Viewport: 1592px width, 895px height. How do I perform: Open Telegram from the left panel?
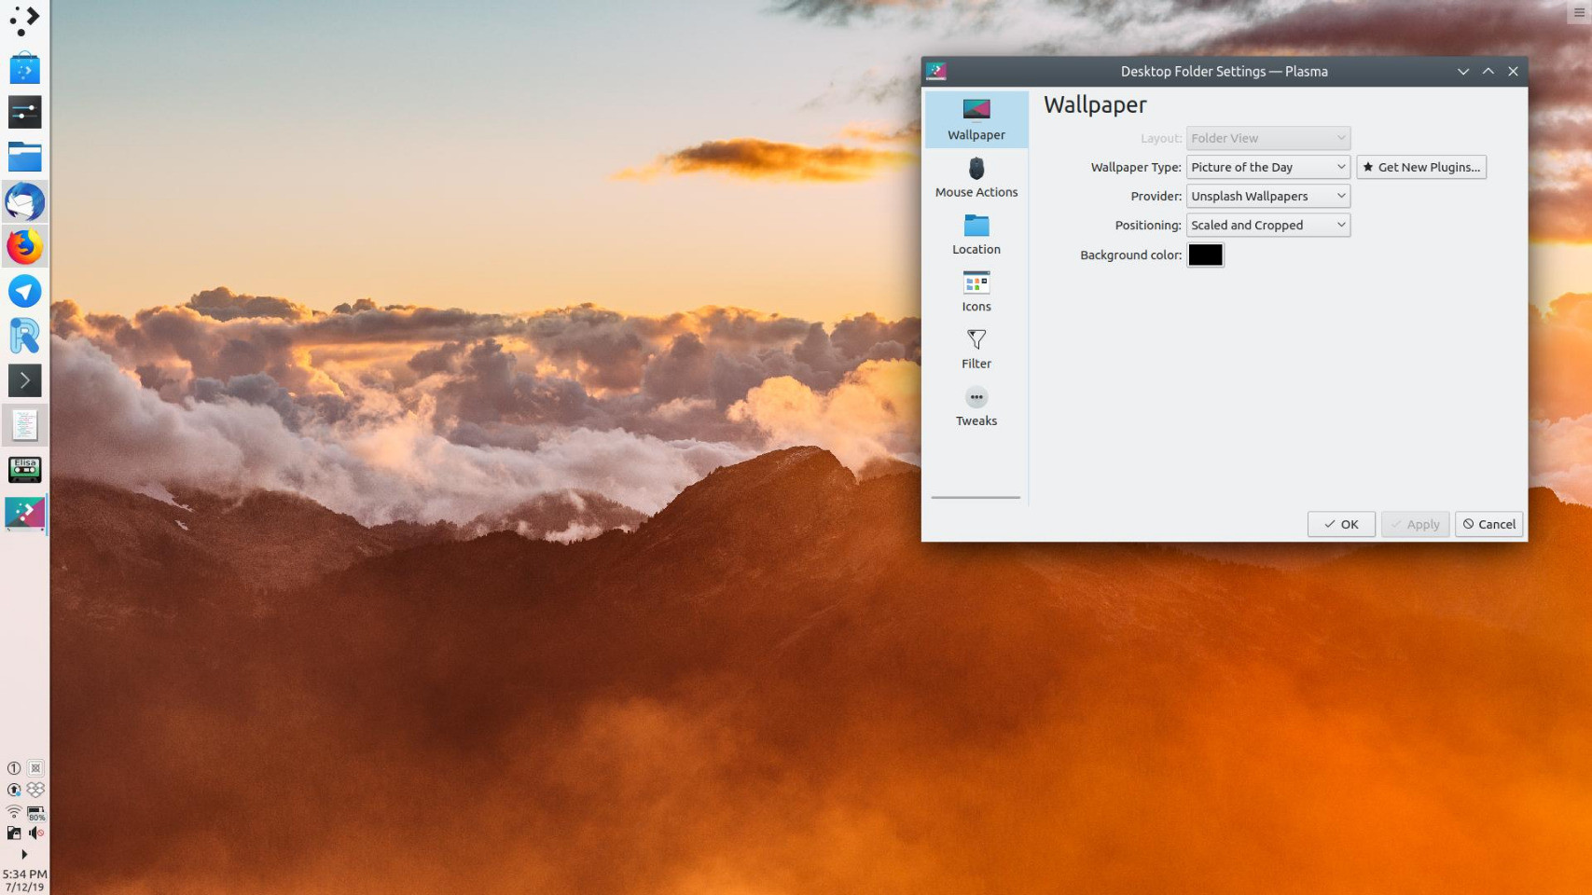click(24, 292)
